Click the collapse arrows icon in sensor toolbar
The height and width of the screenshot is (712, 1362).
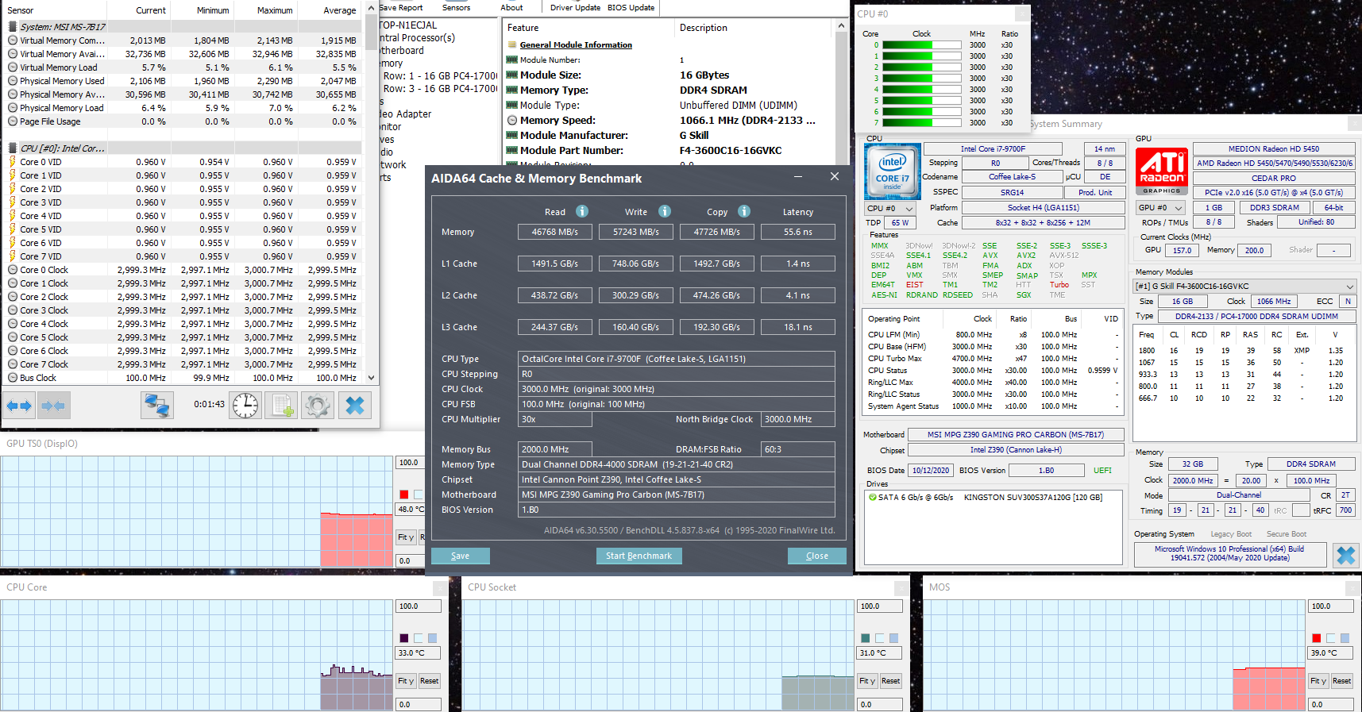pyautogui.click(x=53, y=406)
